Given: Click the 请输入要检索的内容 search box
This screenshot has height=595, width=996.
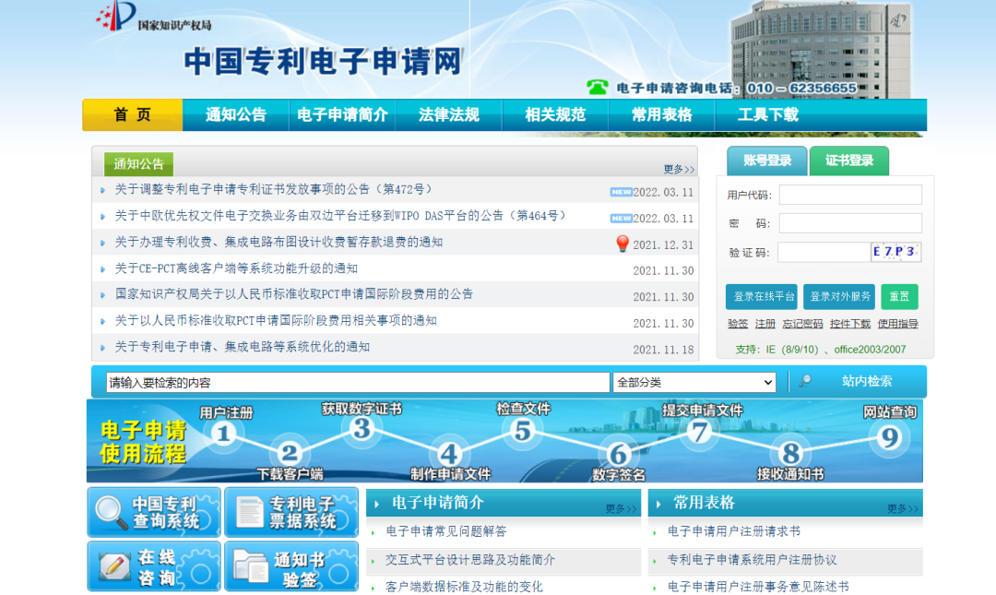Looking at the screenshot, I should (358, 382).
